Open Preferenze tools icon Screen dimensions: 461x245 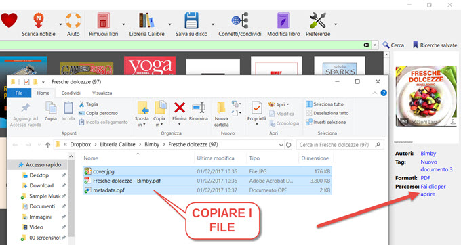[x=318, y=20]
